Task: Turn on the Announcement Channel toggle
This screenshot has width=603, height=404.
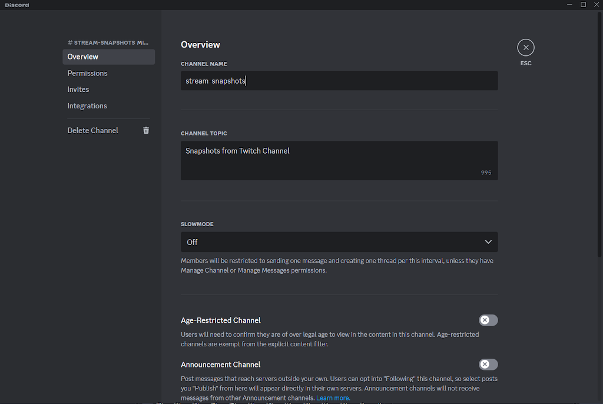Action: (x=488, y=365)
